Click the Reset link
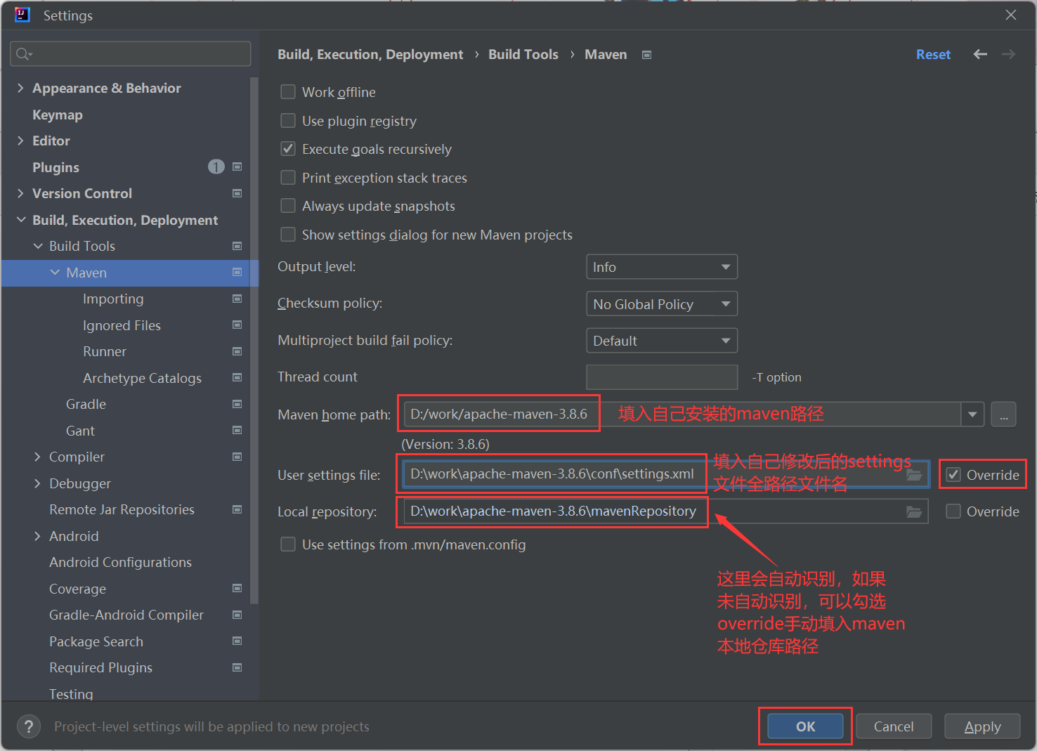Viewport: 1037px width, 751px height. click(933, 54)
